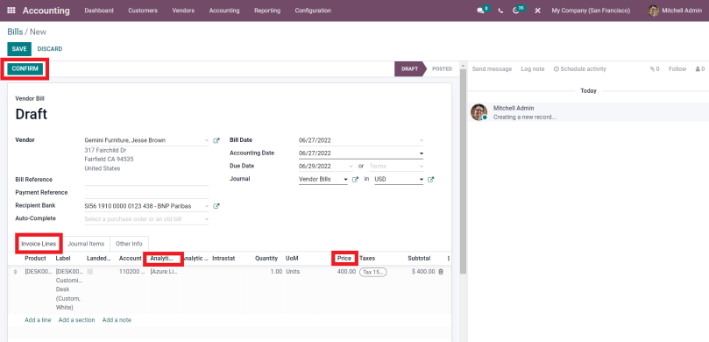Click Mitchell Admin avatar in chatter message
The image size is (709, 342).
click(x=479, y=112)
